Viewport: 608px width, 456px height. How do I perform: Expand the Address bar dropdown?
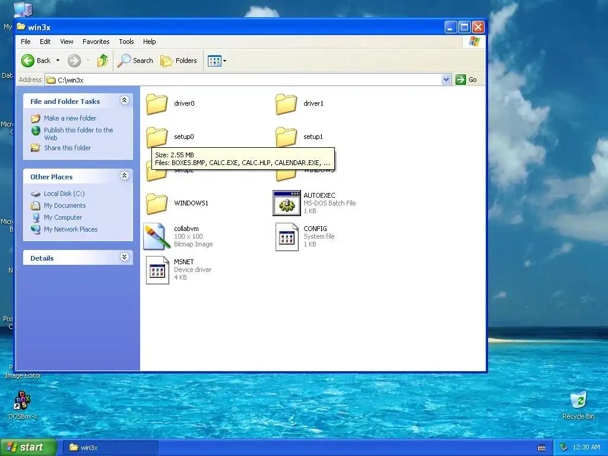pos(446,80)
